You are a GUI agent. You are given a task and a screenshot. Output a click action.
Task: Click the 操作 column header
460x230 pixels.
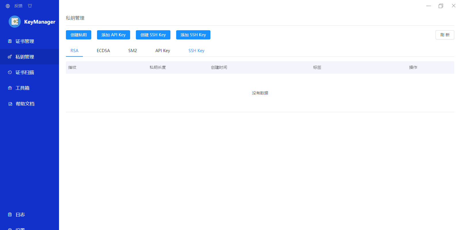pos(413,67)
